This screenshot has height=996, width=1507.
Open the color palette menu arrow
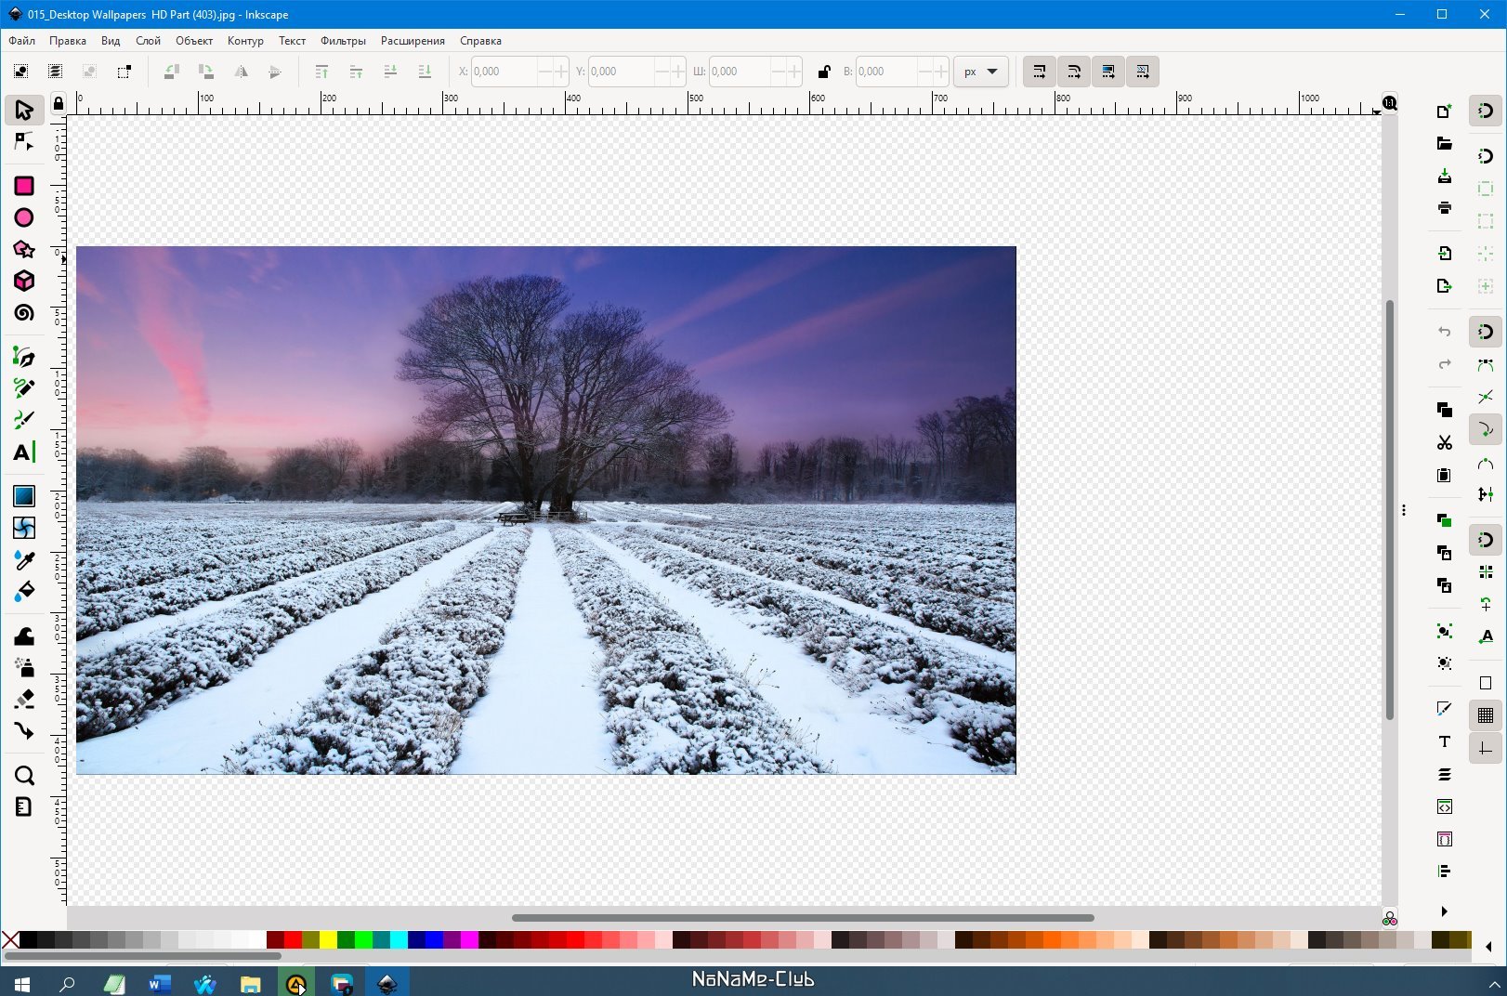pos(1488,947)
